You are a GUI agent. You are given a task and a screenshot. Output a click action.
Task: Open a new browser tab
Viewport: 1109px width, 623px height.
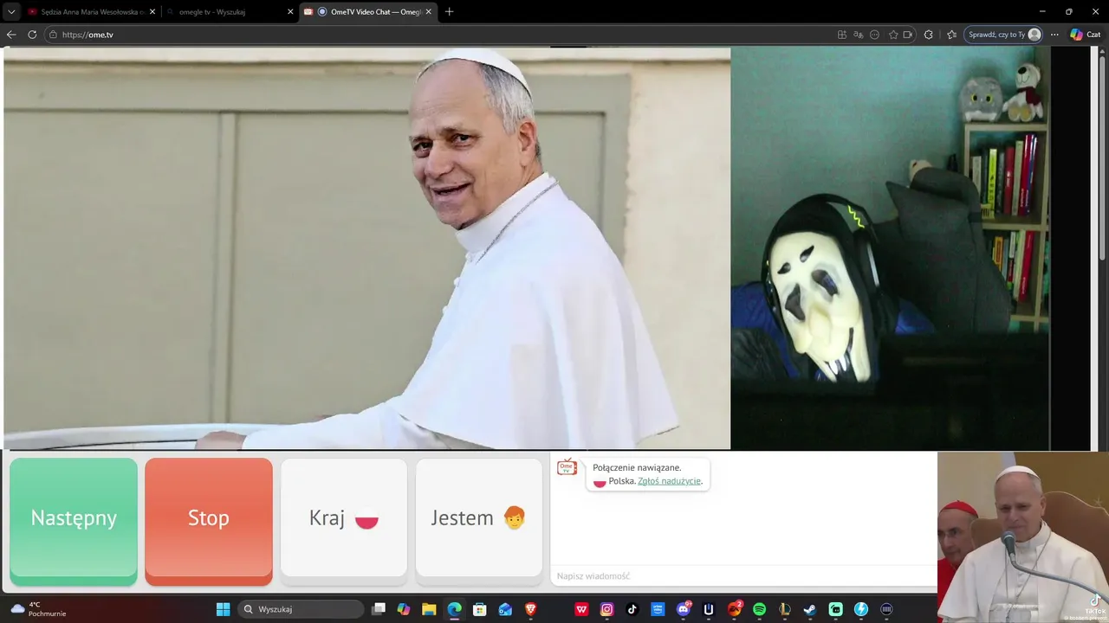449,12
